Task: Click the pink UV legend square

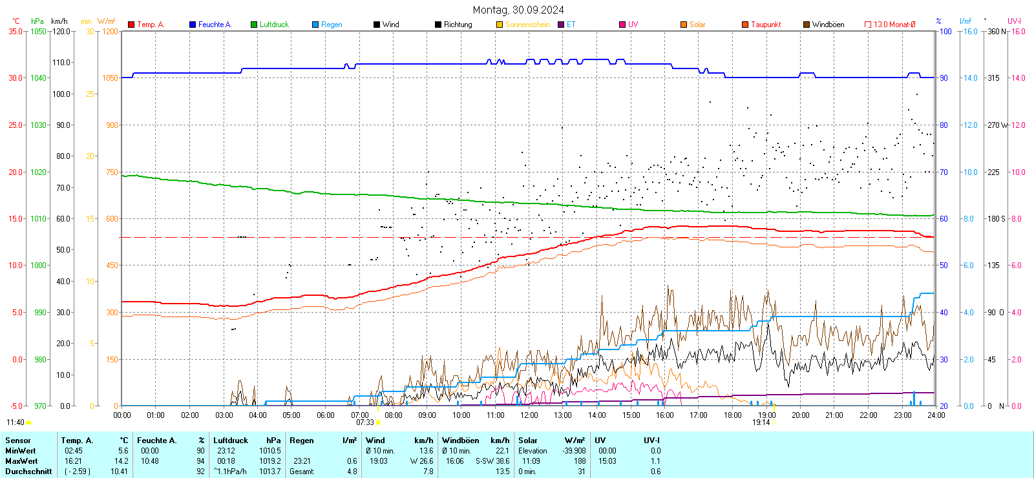Action: tap(622, 25)
